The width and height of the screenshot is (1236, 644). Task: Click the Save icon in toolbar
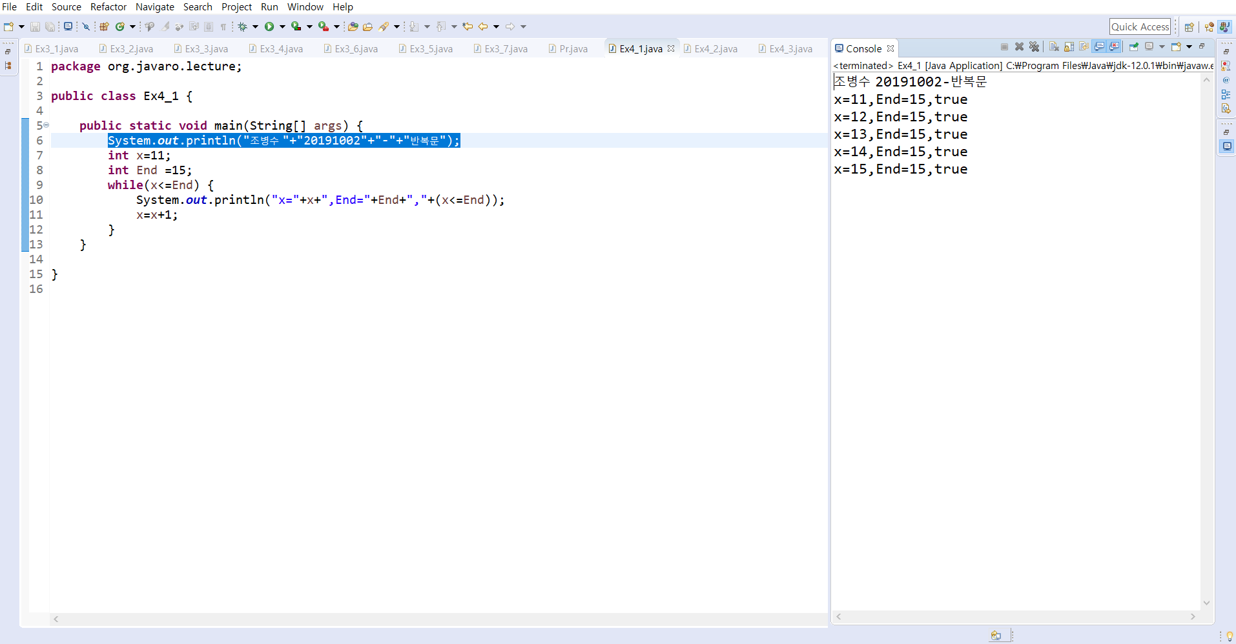tap(35, 26)
